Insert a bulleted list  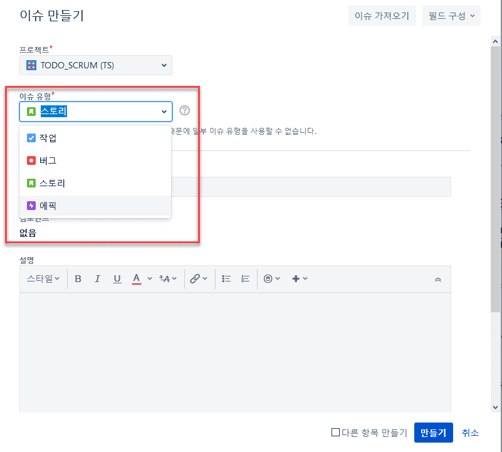226,279
